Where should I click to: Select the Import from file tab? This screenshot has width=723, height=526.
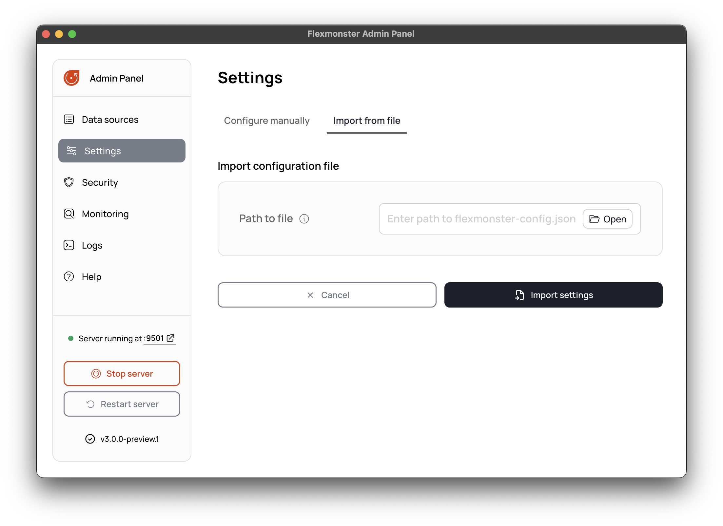(367, 121)
